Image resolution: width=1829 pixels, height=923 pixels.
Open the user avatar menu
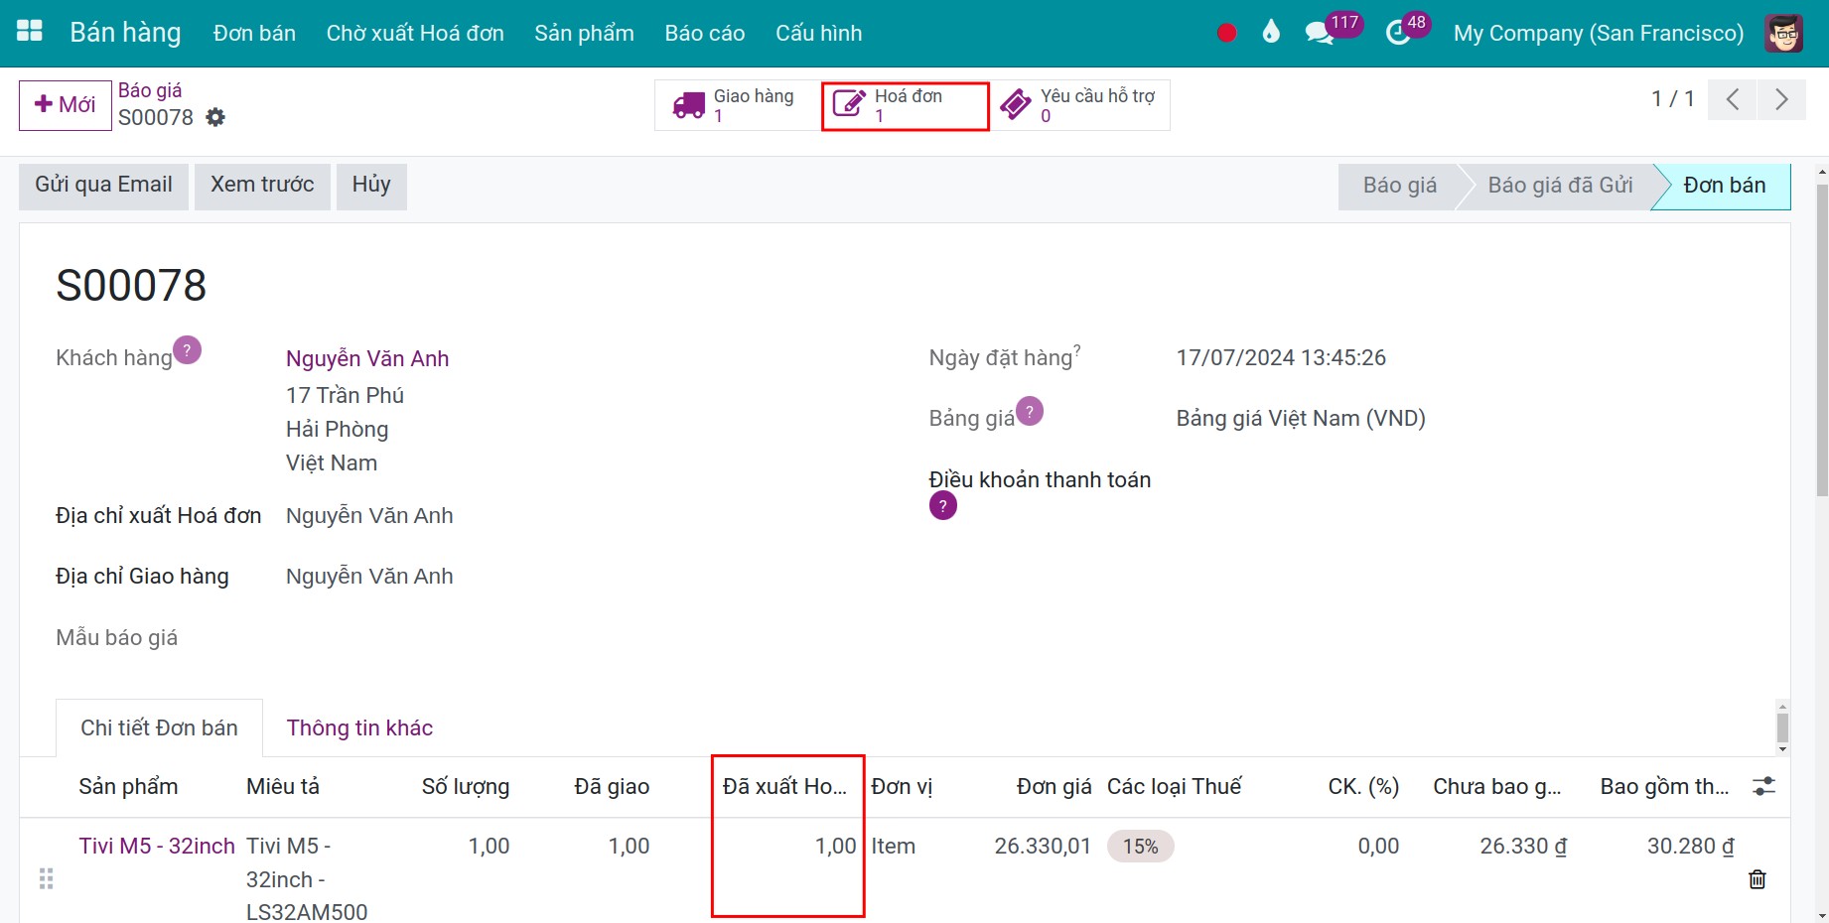pos(1784,33)
